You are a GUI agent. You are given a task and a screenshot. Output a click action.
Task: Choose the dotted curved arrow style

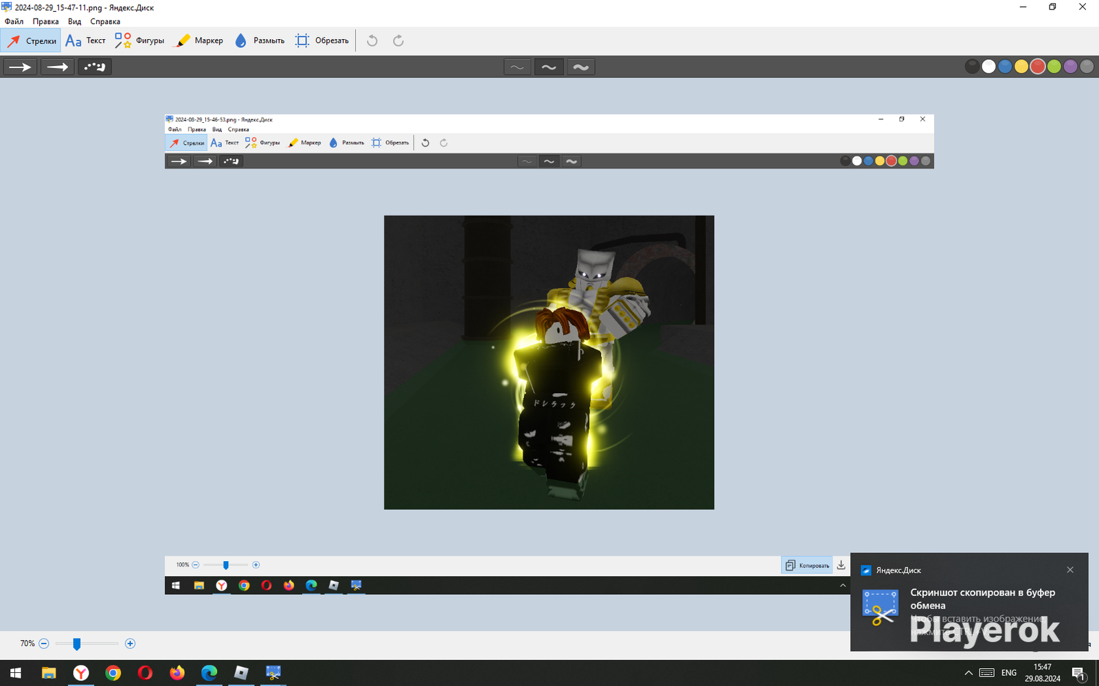point(94,67)
